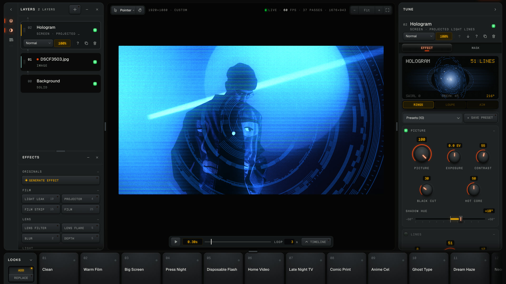
Task: Open the library books sidebar icon
Action: [11, 40]
